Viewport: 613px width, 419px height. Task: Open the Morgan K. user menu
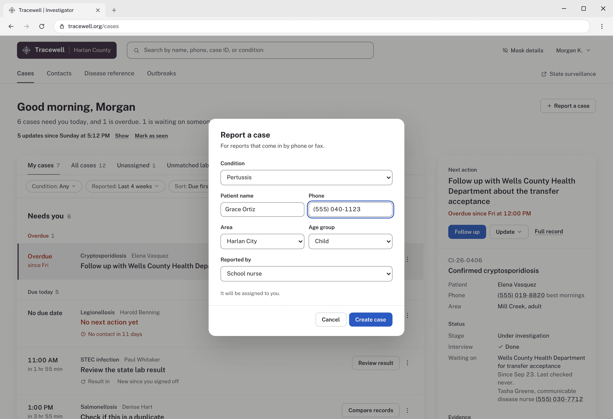click(573, 50)
